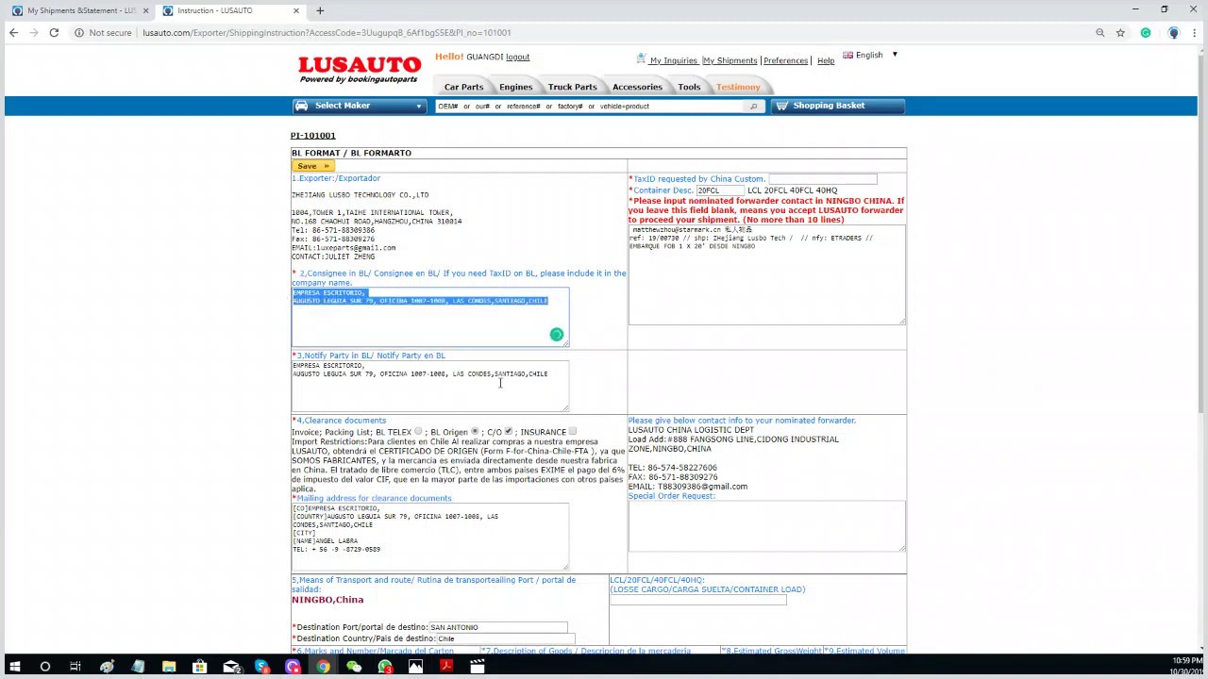Open the Mail app on the taskbar
The width and height of the screenshot is (1208, 679).
click(x=230, y=667)
